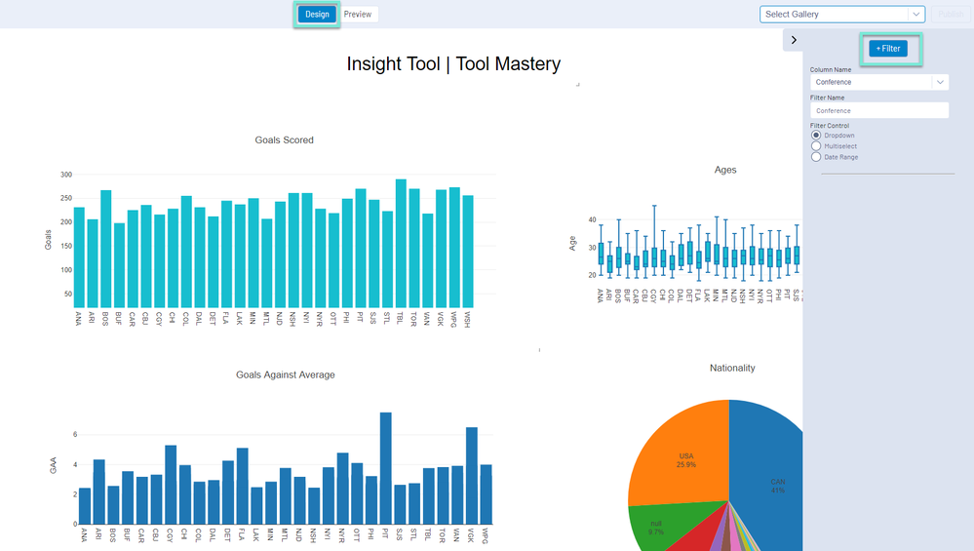Click the orange USA pie slice
The height and width of the screenshot is (551, 974).
click(683, 453)
